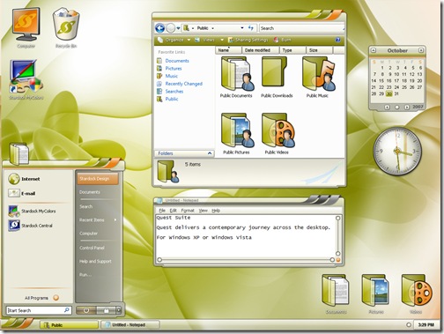This screenshot has height=334, width=444.
Task: Click the Start Search field
Action: (x=39, y=310)
